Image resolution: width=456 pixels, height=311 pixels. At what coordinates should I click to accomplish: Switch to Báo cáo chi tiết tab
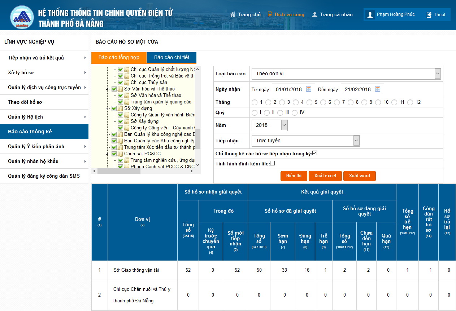[x=171, y=58]
